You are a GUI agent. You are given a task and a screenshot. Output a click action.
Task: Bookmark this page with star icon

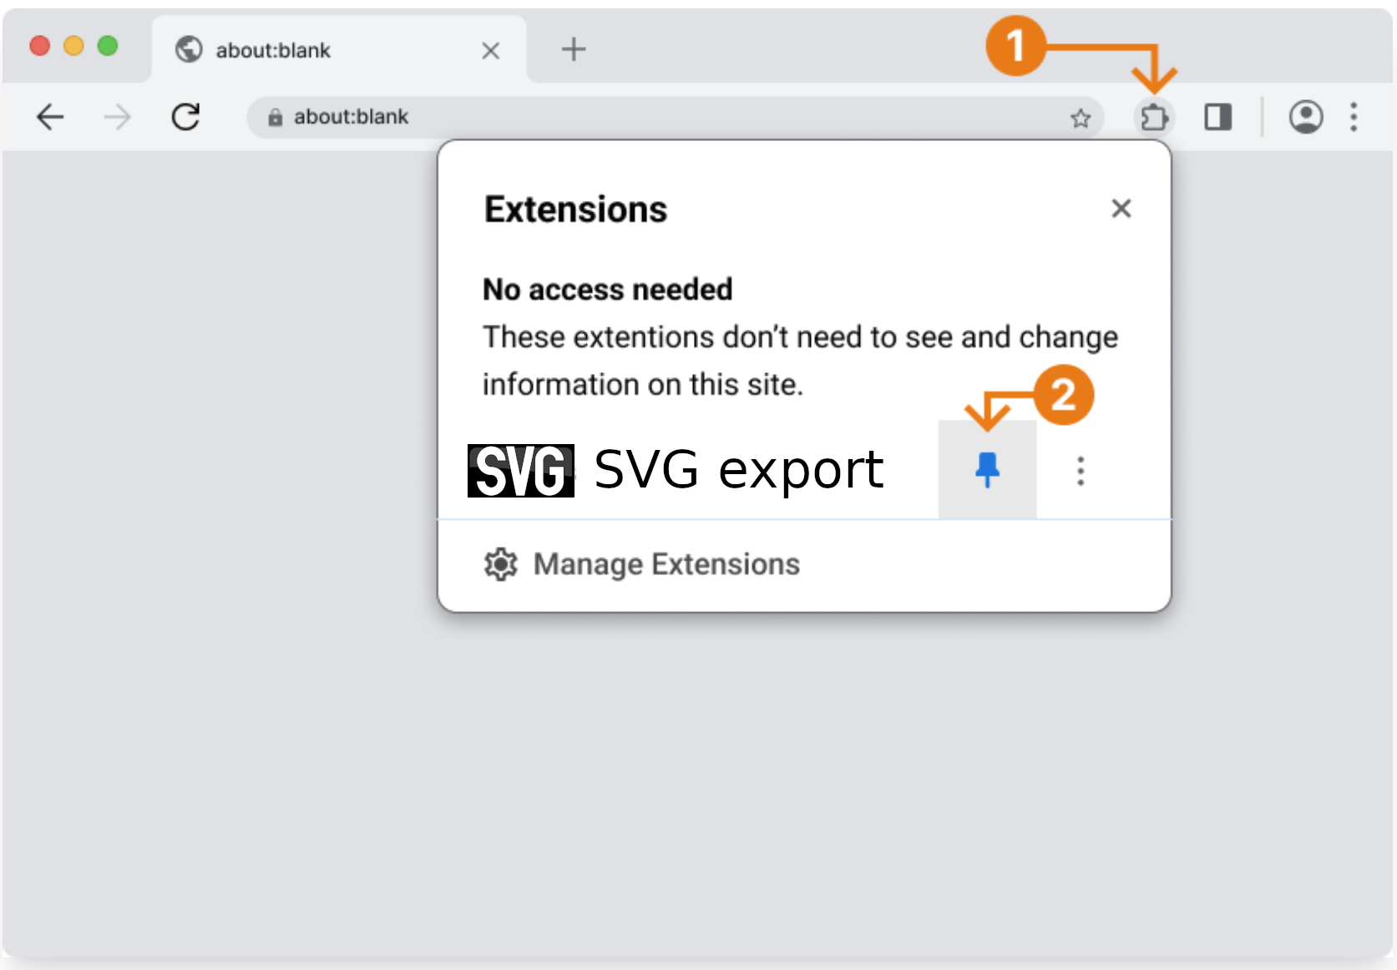(1081, 119)
